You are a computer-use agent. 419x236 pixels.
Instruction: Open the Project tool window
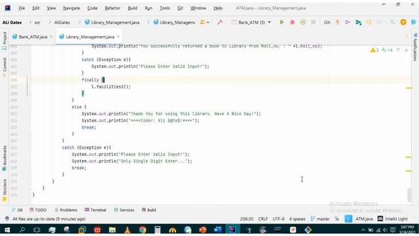[5, 41]
